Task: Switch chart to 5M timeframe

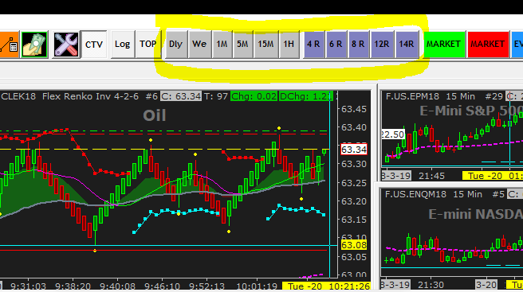Action: pos(243,45)
